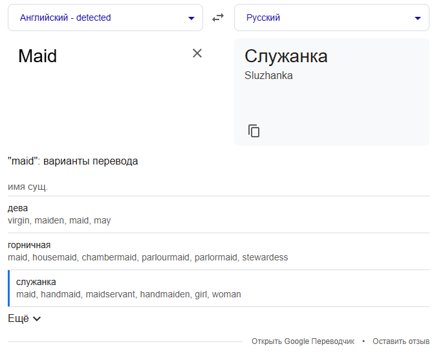Click the synonyms starting with maid, handmaid
Screen dimensions: 445x355
(x=128, y=295)
